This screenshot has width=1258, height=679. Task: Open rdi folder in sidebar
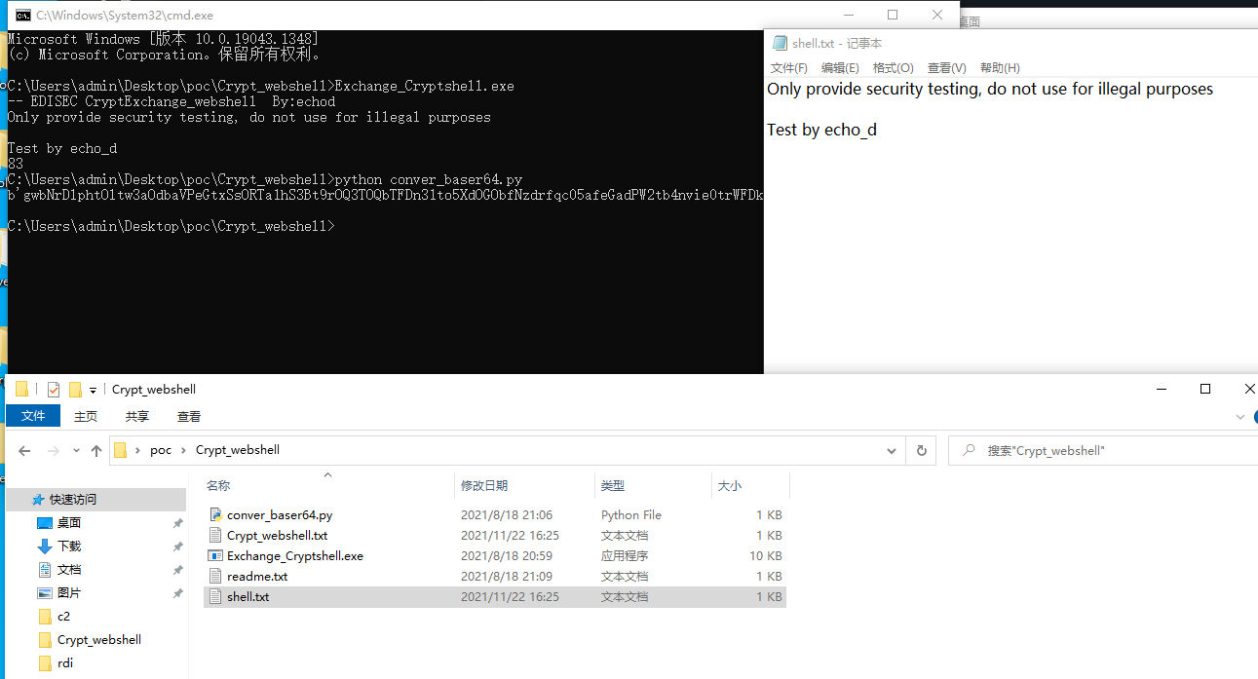(65, 663)
